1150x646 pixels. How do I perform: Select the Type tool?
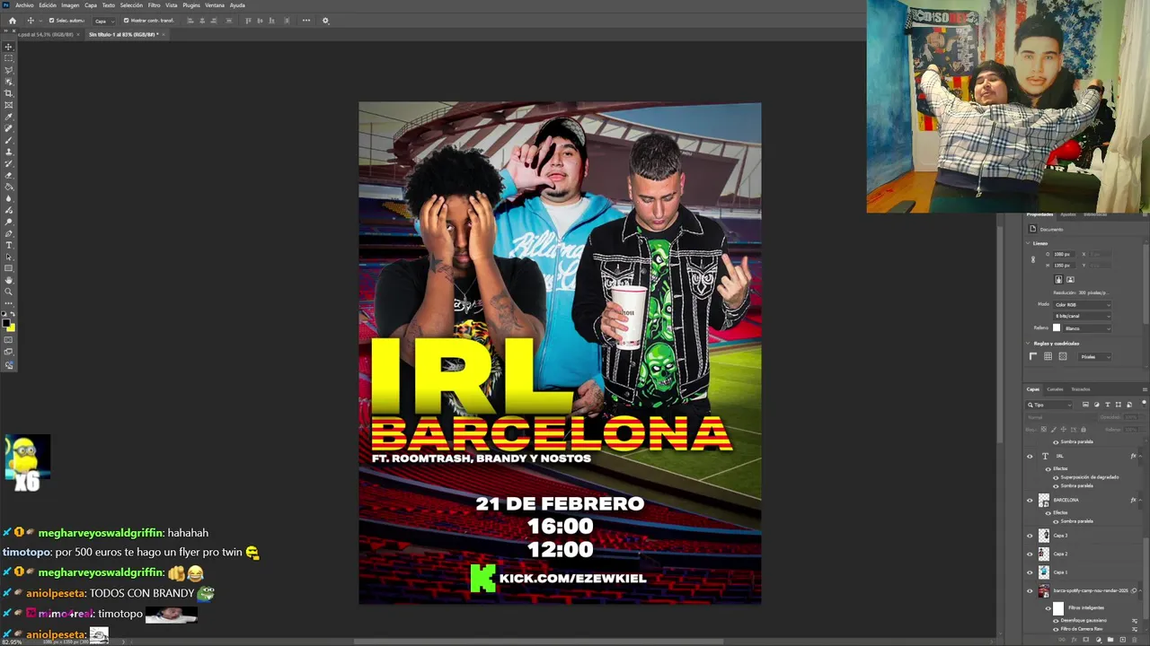coord(9,245)
